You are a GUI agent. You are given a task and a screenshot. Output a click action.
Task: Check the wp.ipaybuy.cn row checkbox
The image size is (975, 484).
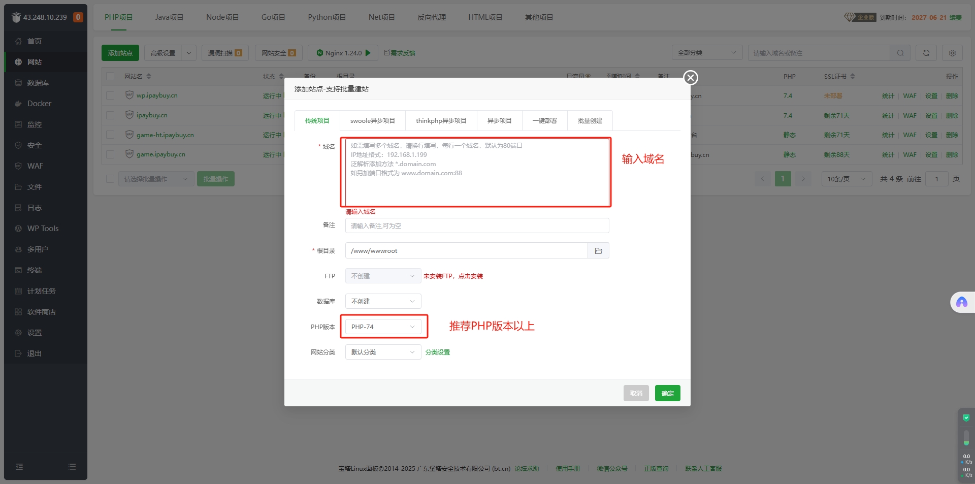pos(110,95)
